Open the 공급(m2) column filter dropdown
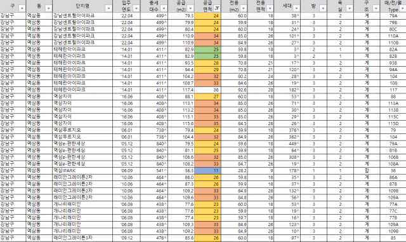This screenshot has height=242, width=406. coord(190,8)
